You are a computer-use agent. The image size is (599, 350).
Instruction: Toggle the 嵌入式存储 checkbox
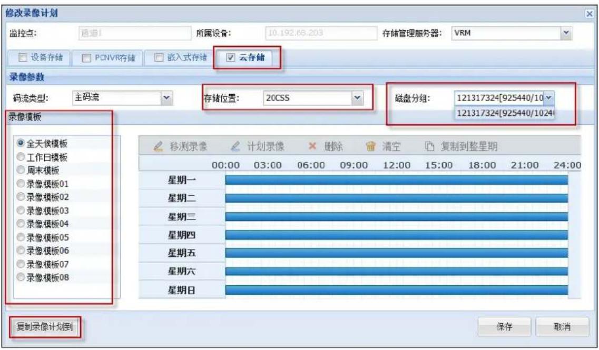pos(159,58)
